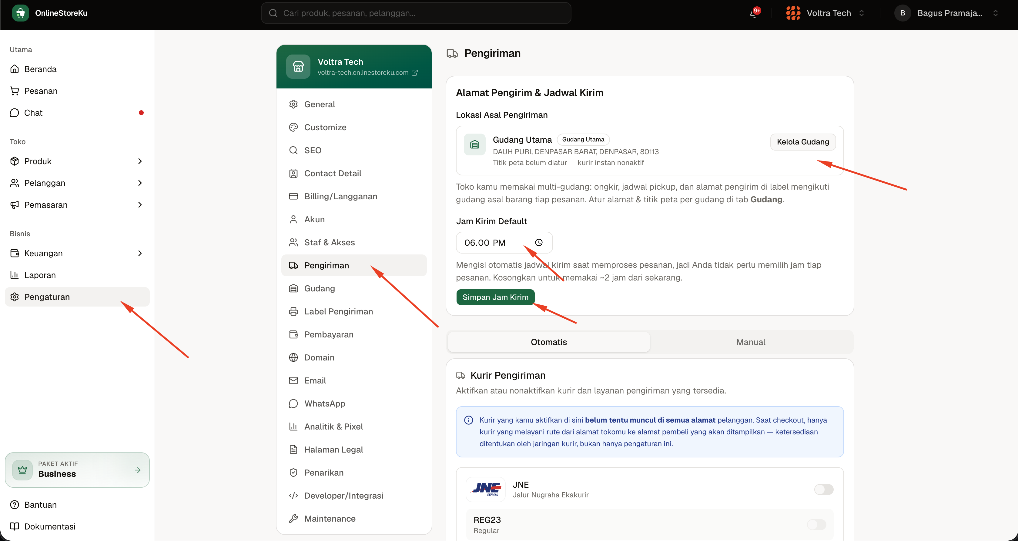
Task: Open Pembayaran settings
Action: 354,334
